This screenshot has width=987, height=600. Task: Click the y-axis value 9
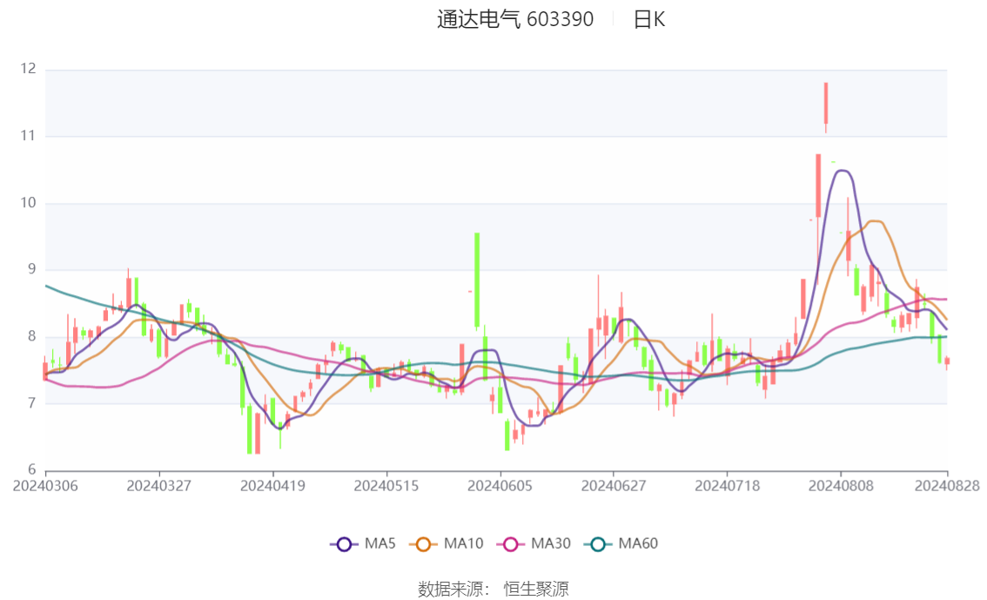point(31,269)
